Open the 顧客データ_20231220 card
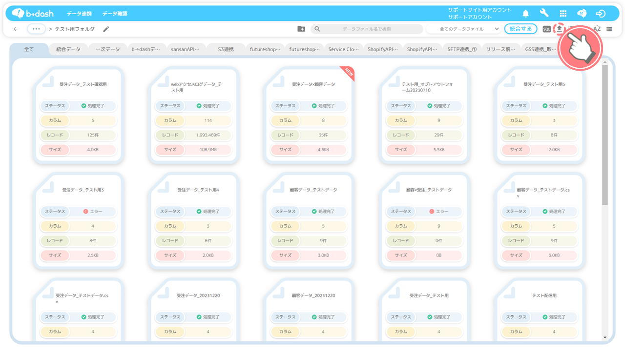 pos(309,310)
